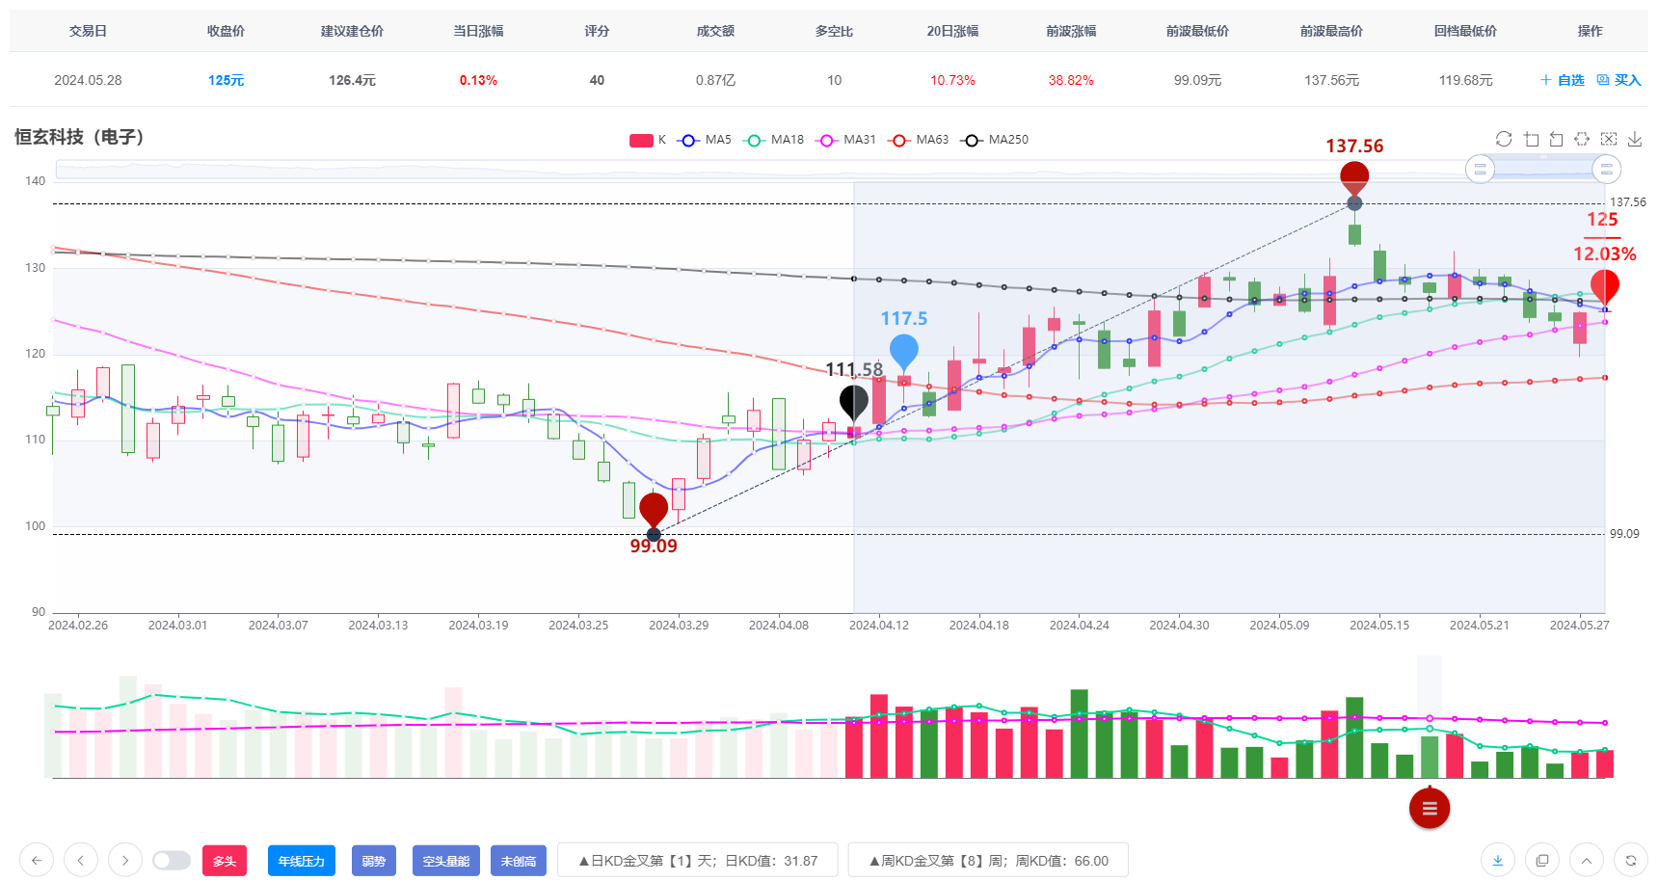This screenshot has height=881, width=1658.
Task: Click the red 125 price pin marker
Action: tap(1605, 287)
